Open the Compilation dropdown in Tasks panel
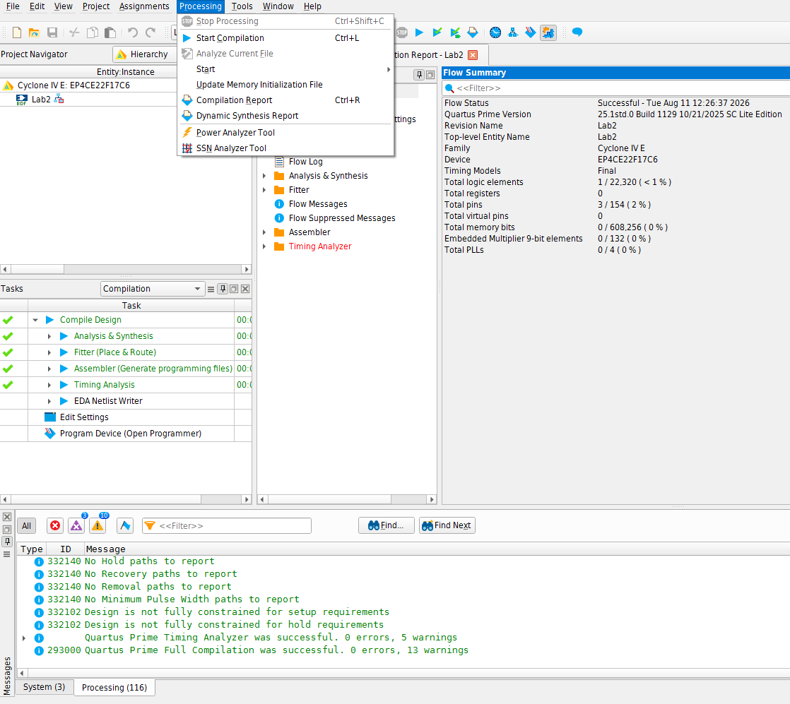 coord(152,289)
